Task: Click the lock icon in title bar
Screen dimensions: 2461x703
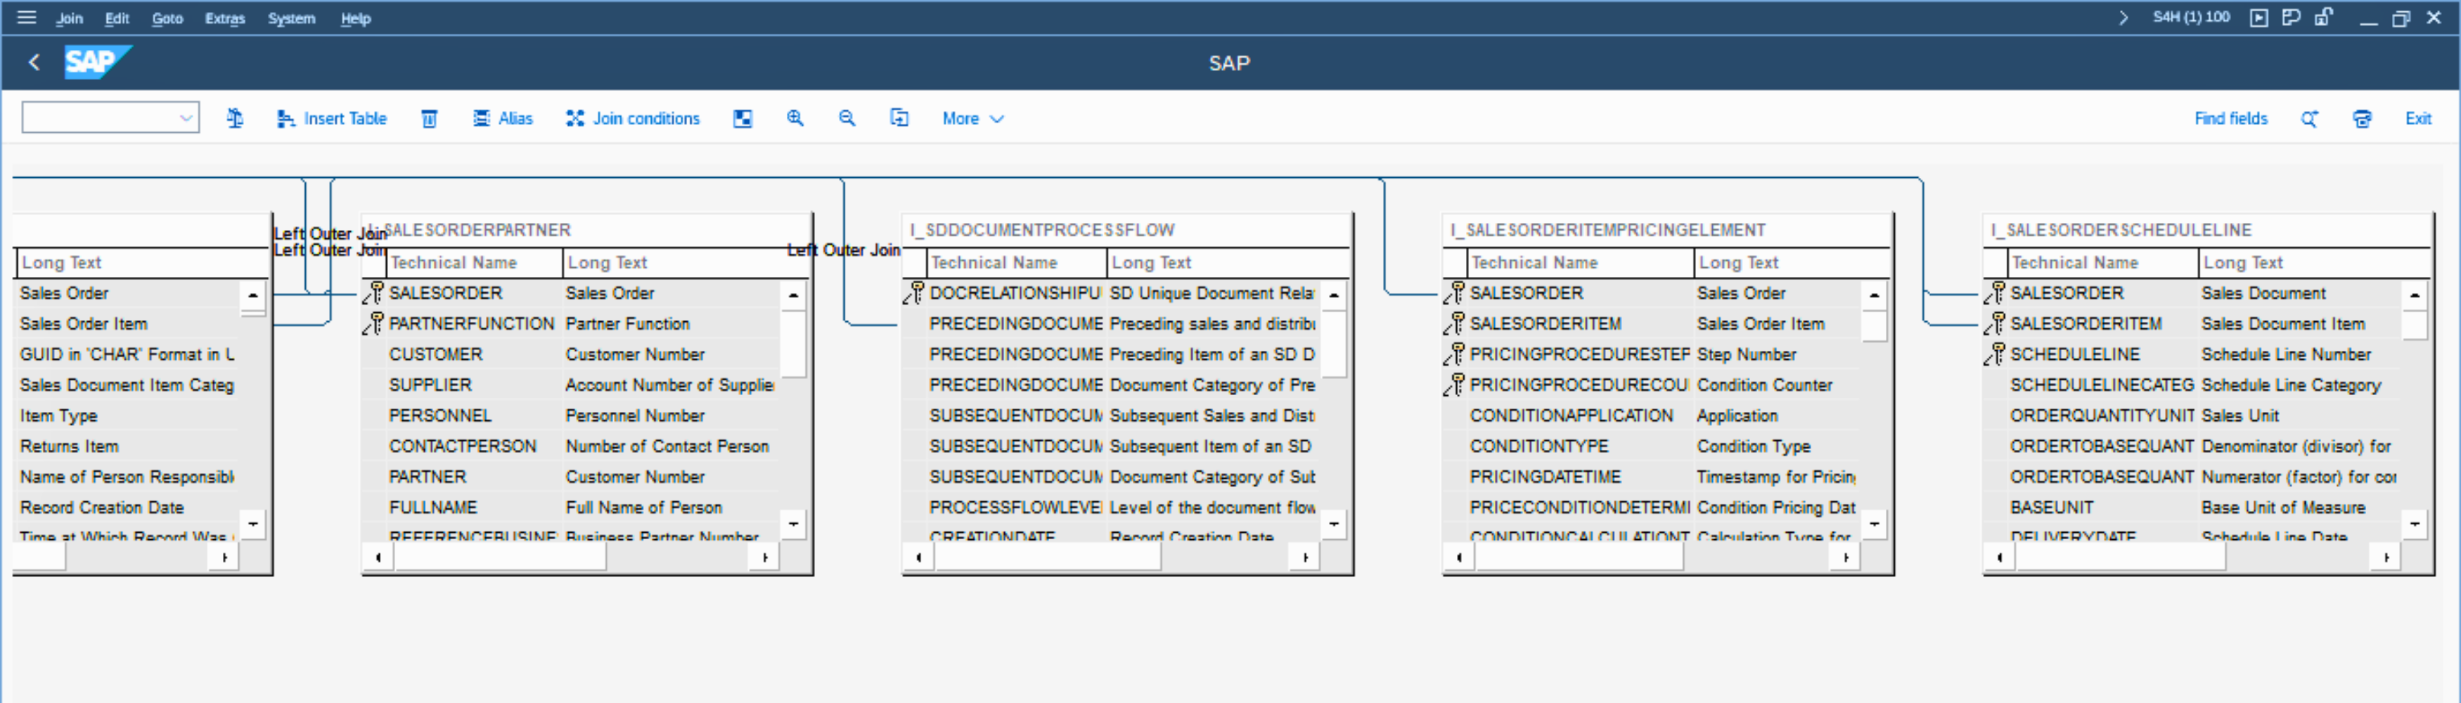Action: coord(2323,17)
